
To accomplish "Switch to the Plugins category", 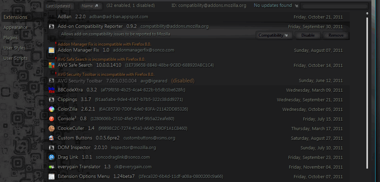I will tap(10, 37).
